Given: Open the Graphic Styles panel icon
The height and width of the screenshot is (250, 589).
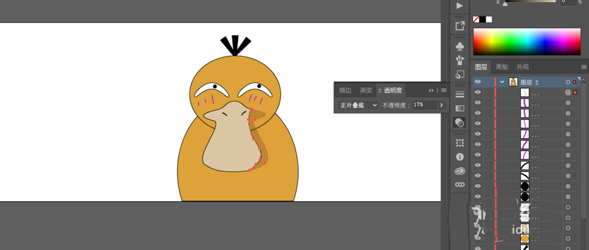Looking at the screenshot, I should coord(459,74).
